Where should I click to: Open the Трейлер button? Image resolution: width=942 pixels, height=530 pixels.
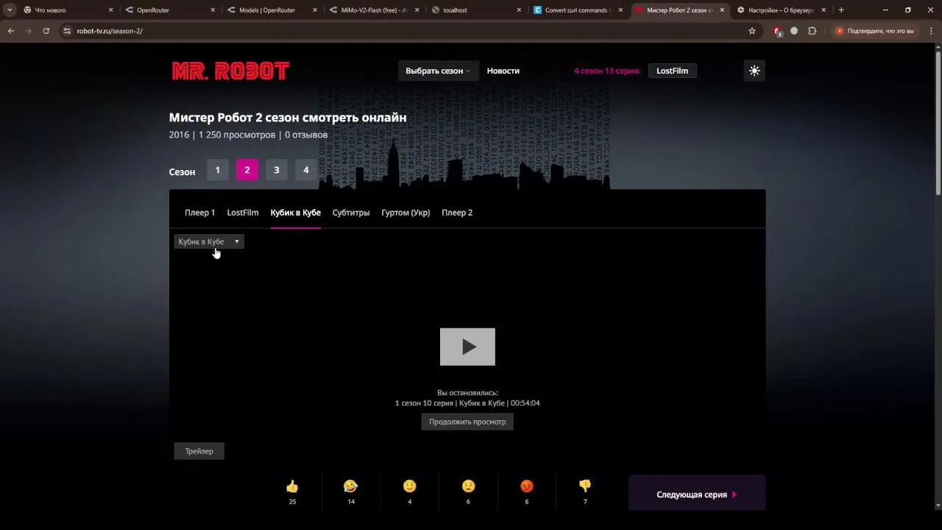[199, 451]
